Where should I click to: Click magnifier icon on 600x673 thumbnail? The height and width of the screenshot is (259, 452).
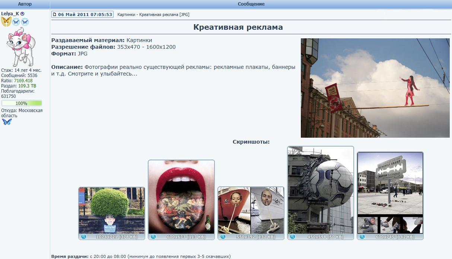click(x=153, y=237)
